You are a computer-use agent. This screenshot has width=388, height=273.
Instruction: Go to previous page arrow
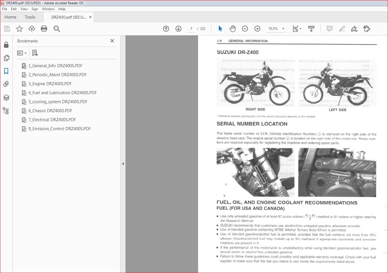[166, 29]
